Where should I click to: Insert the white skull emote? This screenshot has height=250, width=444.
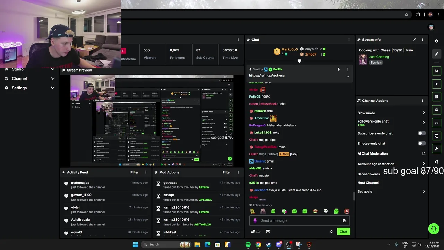click(x=326, y=211)
